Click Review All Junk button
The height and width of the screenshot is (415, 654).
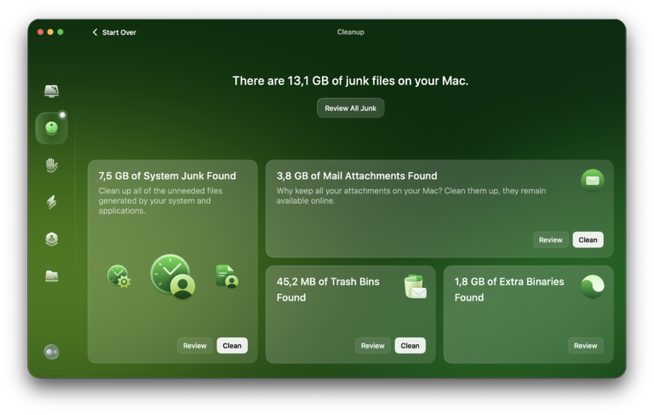click(x=350, y=108)
